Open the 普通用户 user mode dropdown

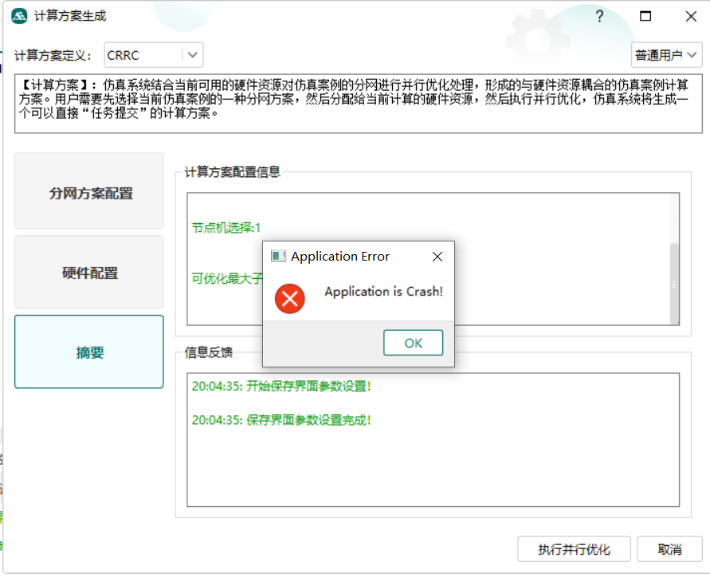[x=666, y=55]
